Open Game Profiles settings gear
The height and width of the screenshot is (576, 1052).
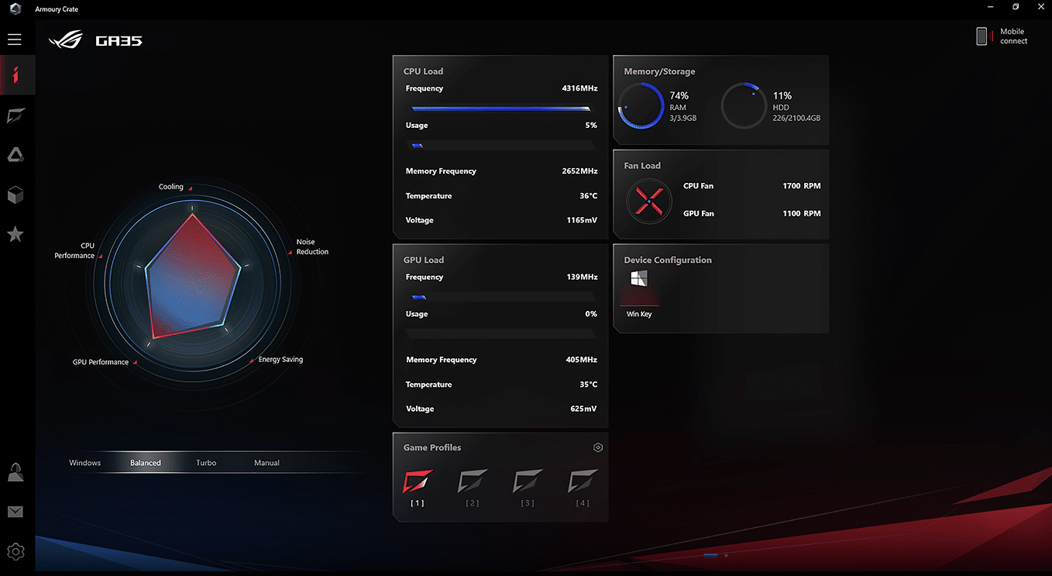597,447
